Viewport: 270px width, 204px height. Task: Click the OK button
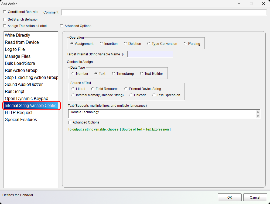click(230, 197)
